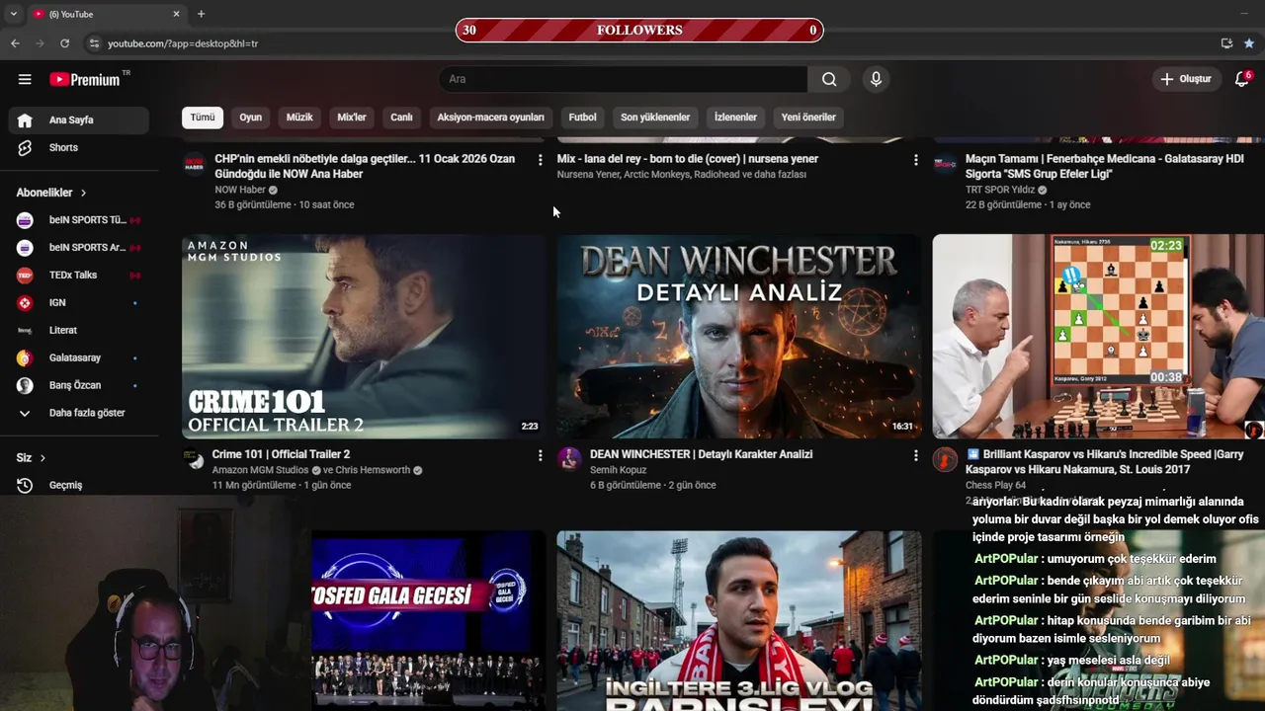Open the Galatasaray channel

pyautogui.click(x=79, y=357)
